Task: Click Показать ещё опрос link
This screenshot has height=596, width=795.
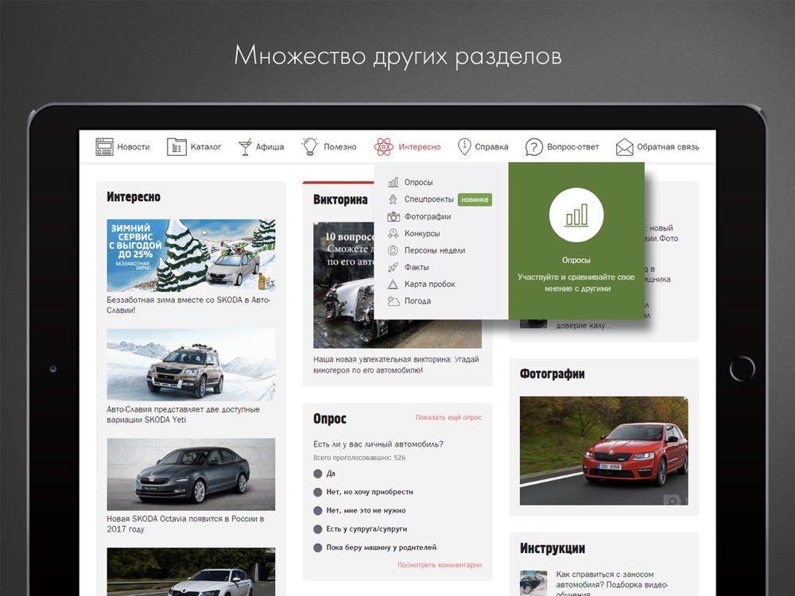Action: click(448, 418)
